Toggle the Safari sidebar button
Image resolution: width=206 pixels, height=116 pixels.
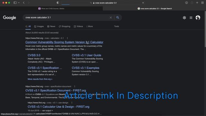[15, 3]
